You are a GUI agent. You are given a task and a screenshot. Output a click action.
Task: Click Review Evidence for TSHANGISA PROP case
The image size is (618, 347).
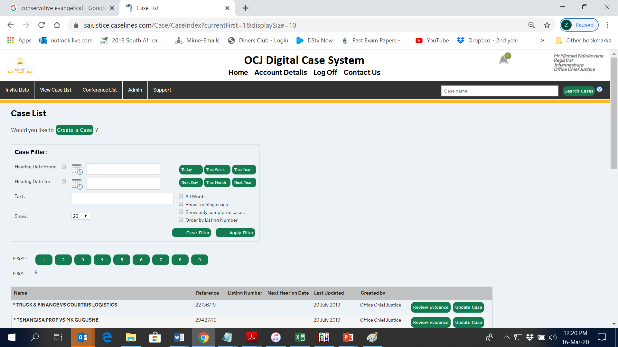430,323
